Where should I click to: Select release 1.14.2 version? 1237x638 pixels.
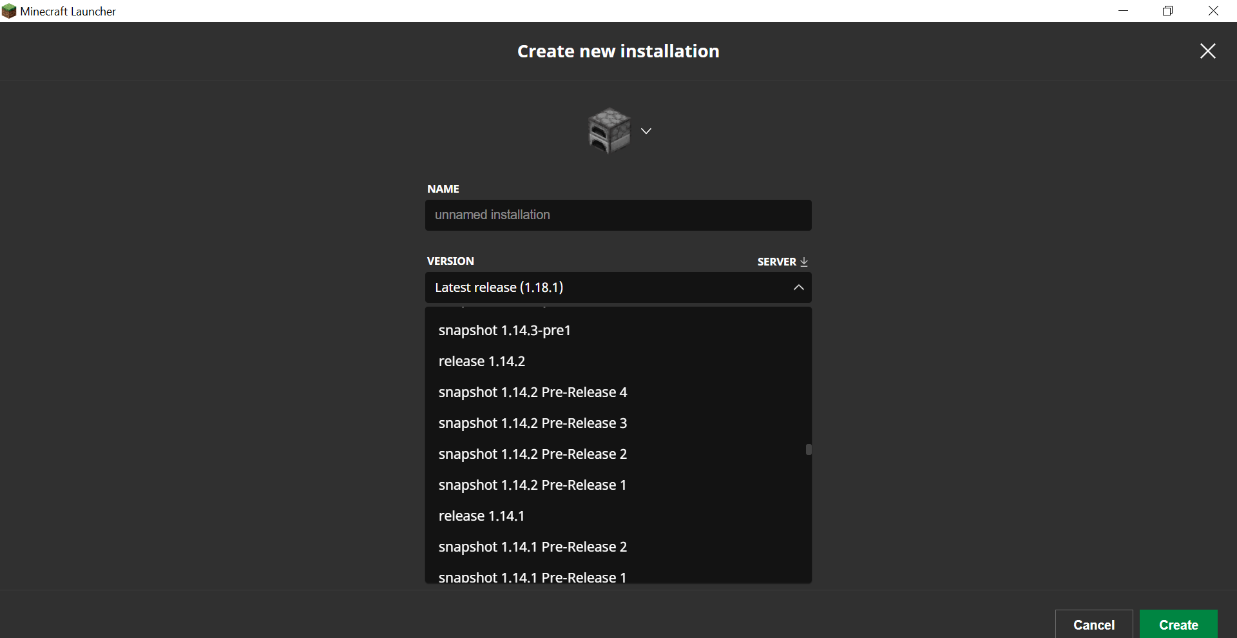[x=482, y=362]
